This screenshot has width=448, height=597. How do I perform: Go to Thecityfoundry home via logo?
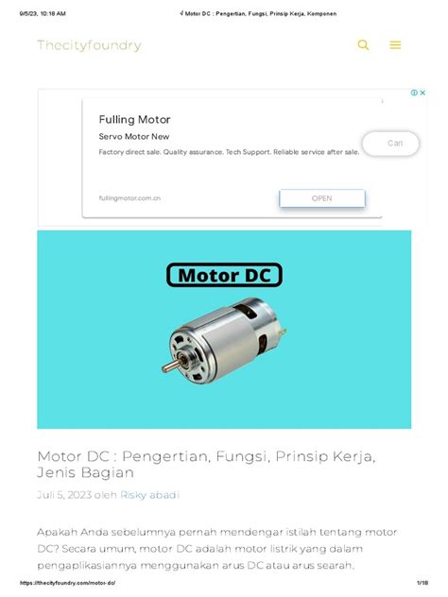pyautogui.click(x=89, y=45)
